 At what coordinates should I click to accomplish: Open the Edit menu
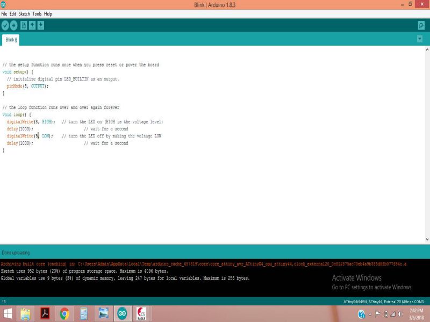(x=12, y=14)
